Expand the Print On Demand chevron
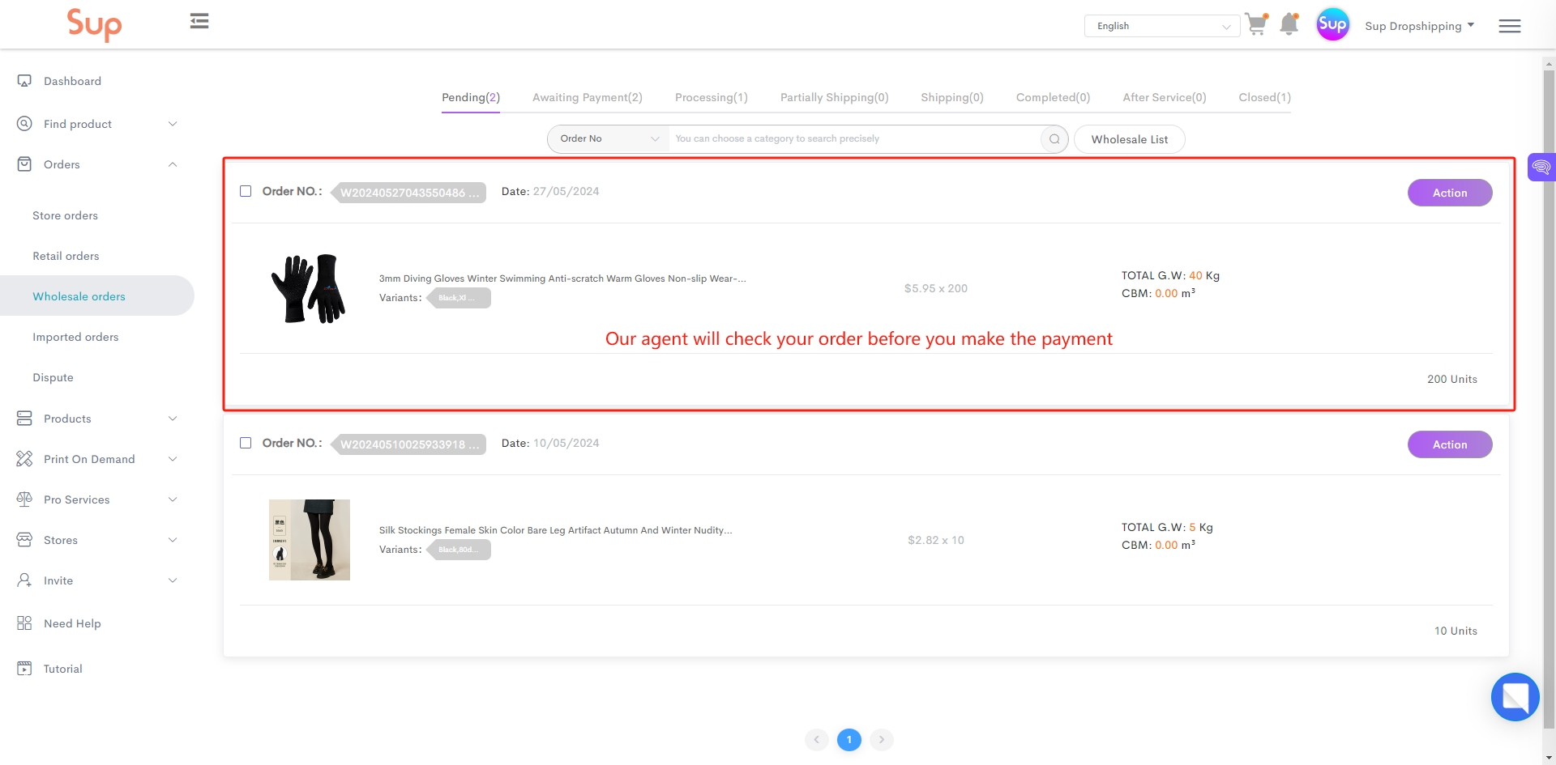The height and width of the screenshot is (765, 1556). [x=173, y=459]
